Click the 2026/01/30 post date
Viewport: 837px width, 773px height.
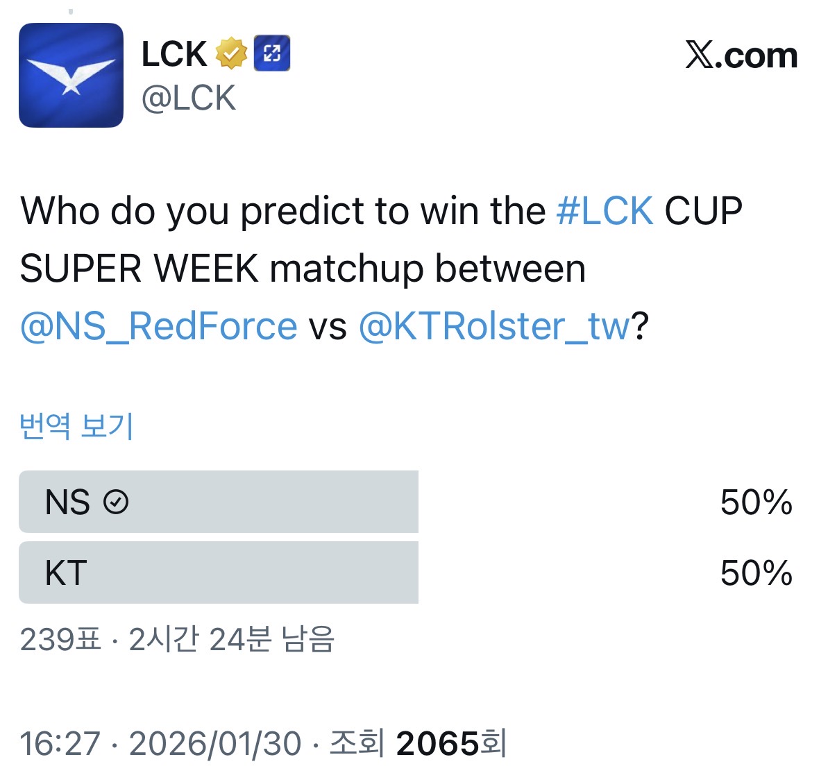(x=215, y=743)
